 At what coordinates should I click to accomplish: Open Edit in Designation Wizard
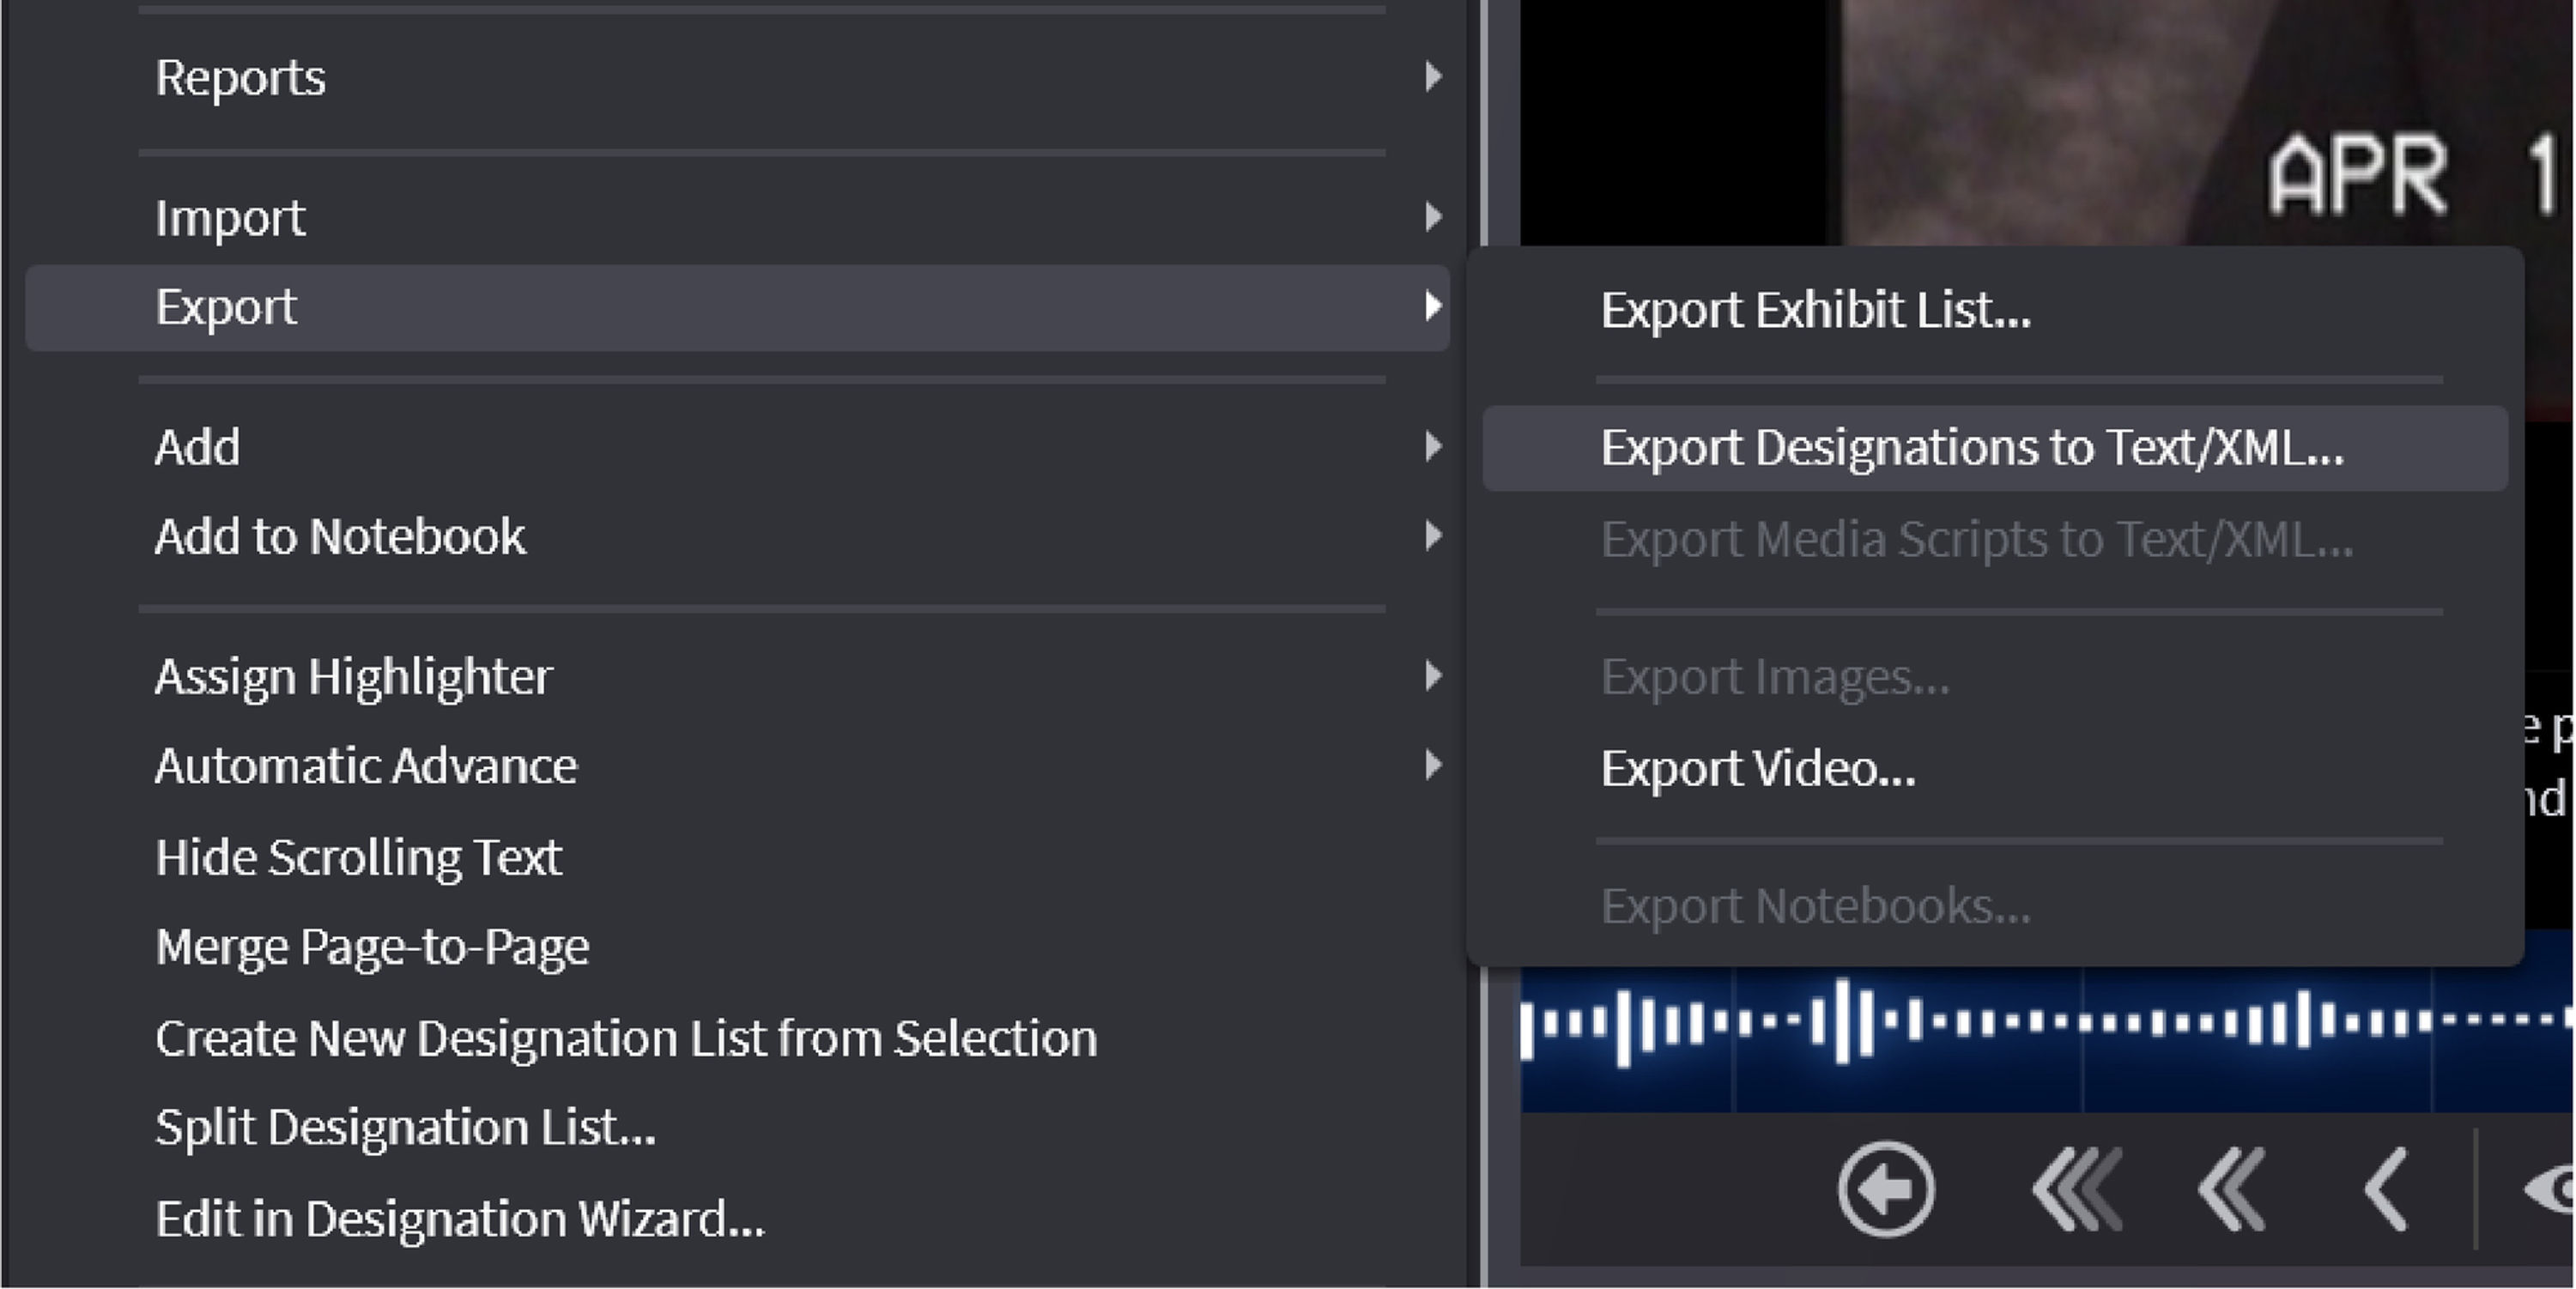(x=459, y=1219)
